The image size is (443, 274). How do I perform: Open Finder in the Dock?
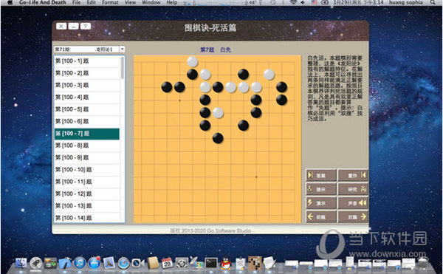tap(21, 263)
